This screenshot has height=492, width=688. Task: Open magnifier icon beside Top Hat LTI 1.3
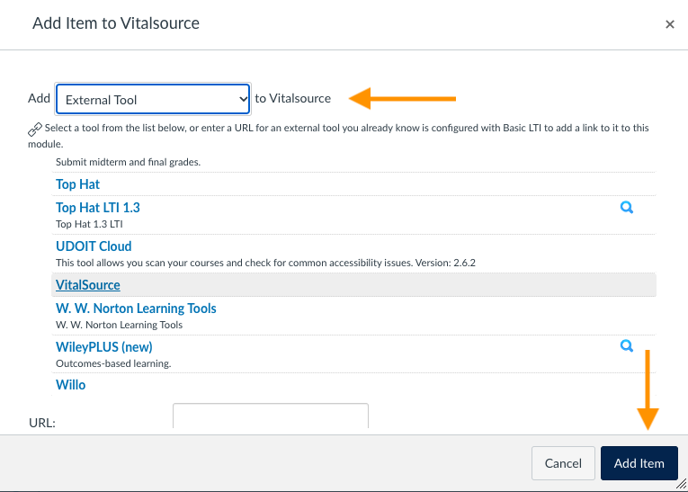(627, 207)
